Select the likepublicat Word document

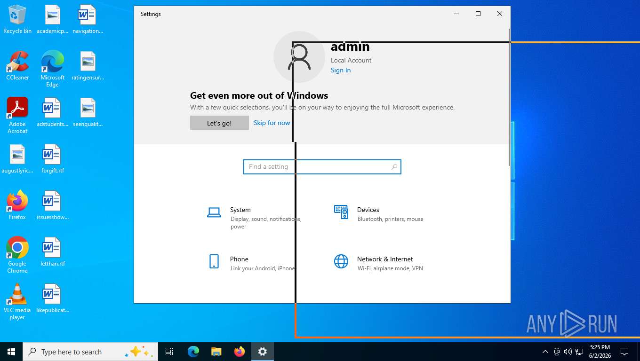(x=52, y=298)
